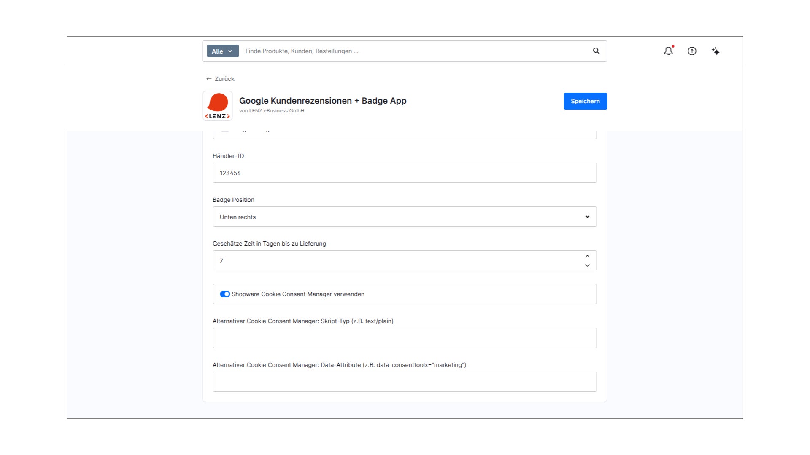Click the Händler-ID input field
The height and width of the screenshot is (455, 810).
pos(405,173)
